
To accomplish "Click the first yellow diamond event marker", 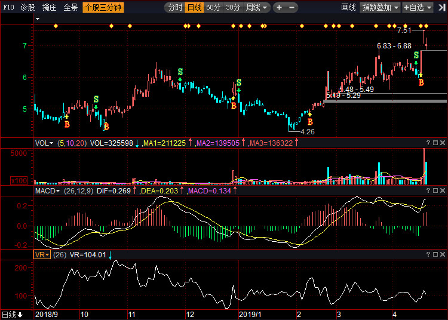I will (56, 26).
